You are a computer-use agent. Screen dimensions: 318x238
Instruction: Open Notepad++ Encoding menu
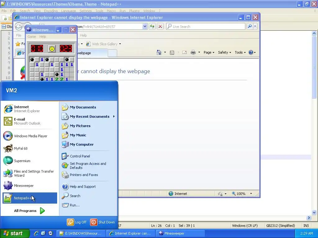(51, 11)
